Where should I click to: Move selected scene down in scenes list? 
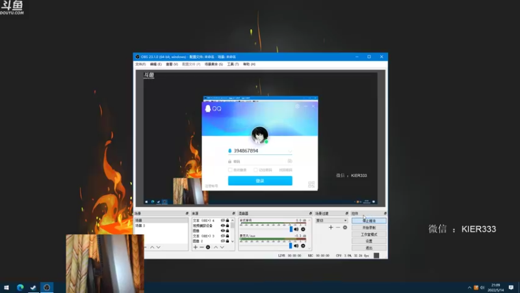coord(159,247)
